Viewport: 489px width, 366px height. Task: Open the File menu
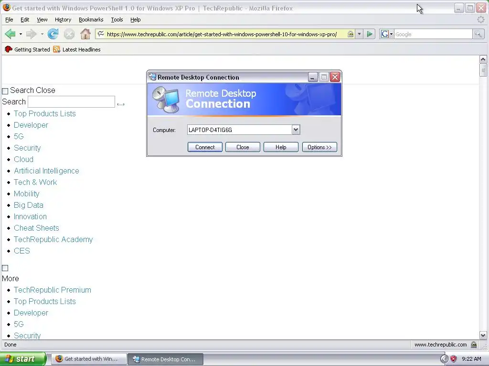[9, 20]
